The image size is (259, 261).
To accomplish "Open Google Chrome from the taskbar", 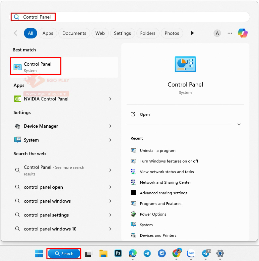I will click(x=176, y=253).
